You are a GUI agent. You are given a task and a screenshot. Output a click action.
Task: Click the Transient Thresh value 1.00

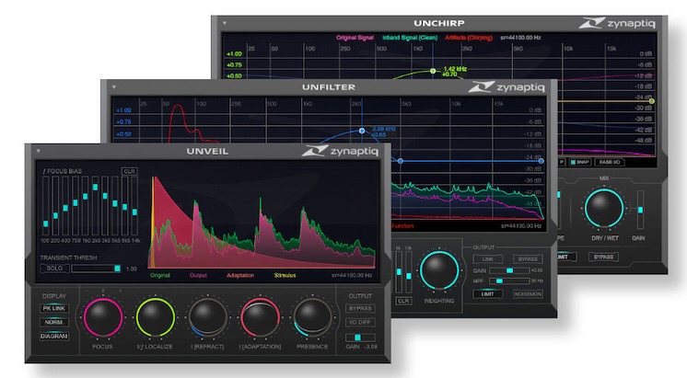[x=132, y=269]
